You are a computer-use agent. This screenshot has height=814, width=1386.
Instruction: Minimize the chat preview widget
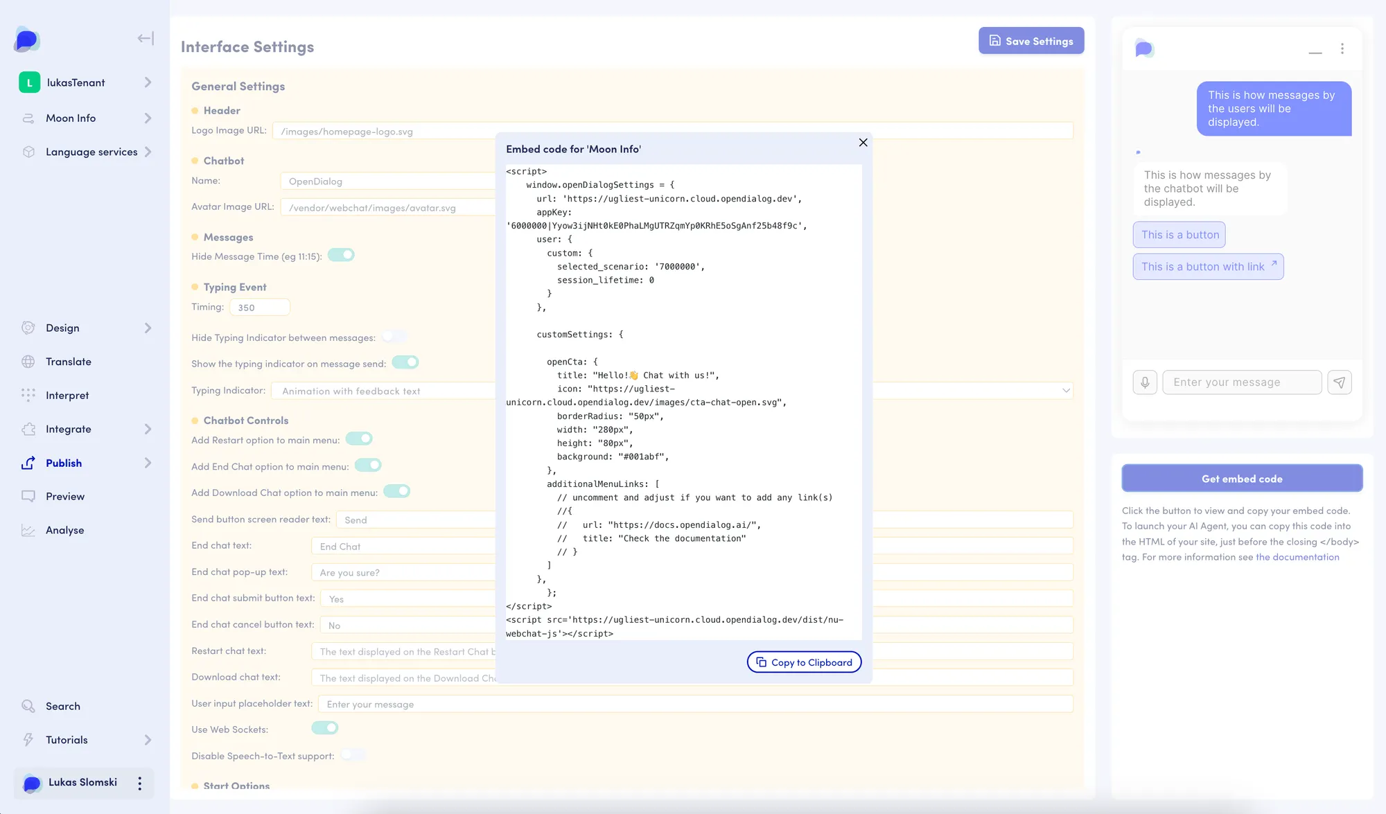click(1315, 52)
